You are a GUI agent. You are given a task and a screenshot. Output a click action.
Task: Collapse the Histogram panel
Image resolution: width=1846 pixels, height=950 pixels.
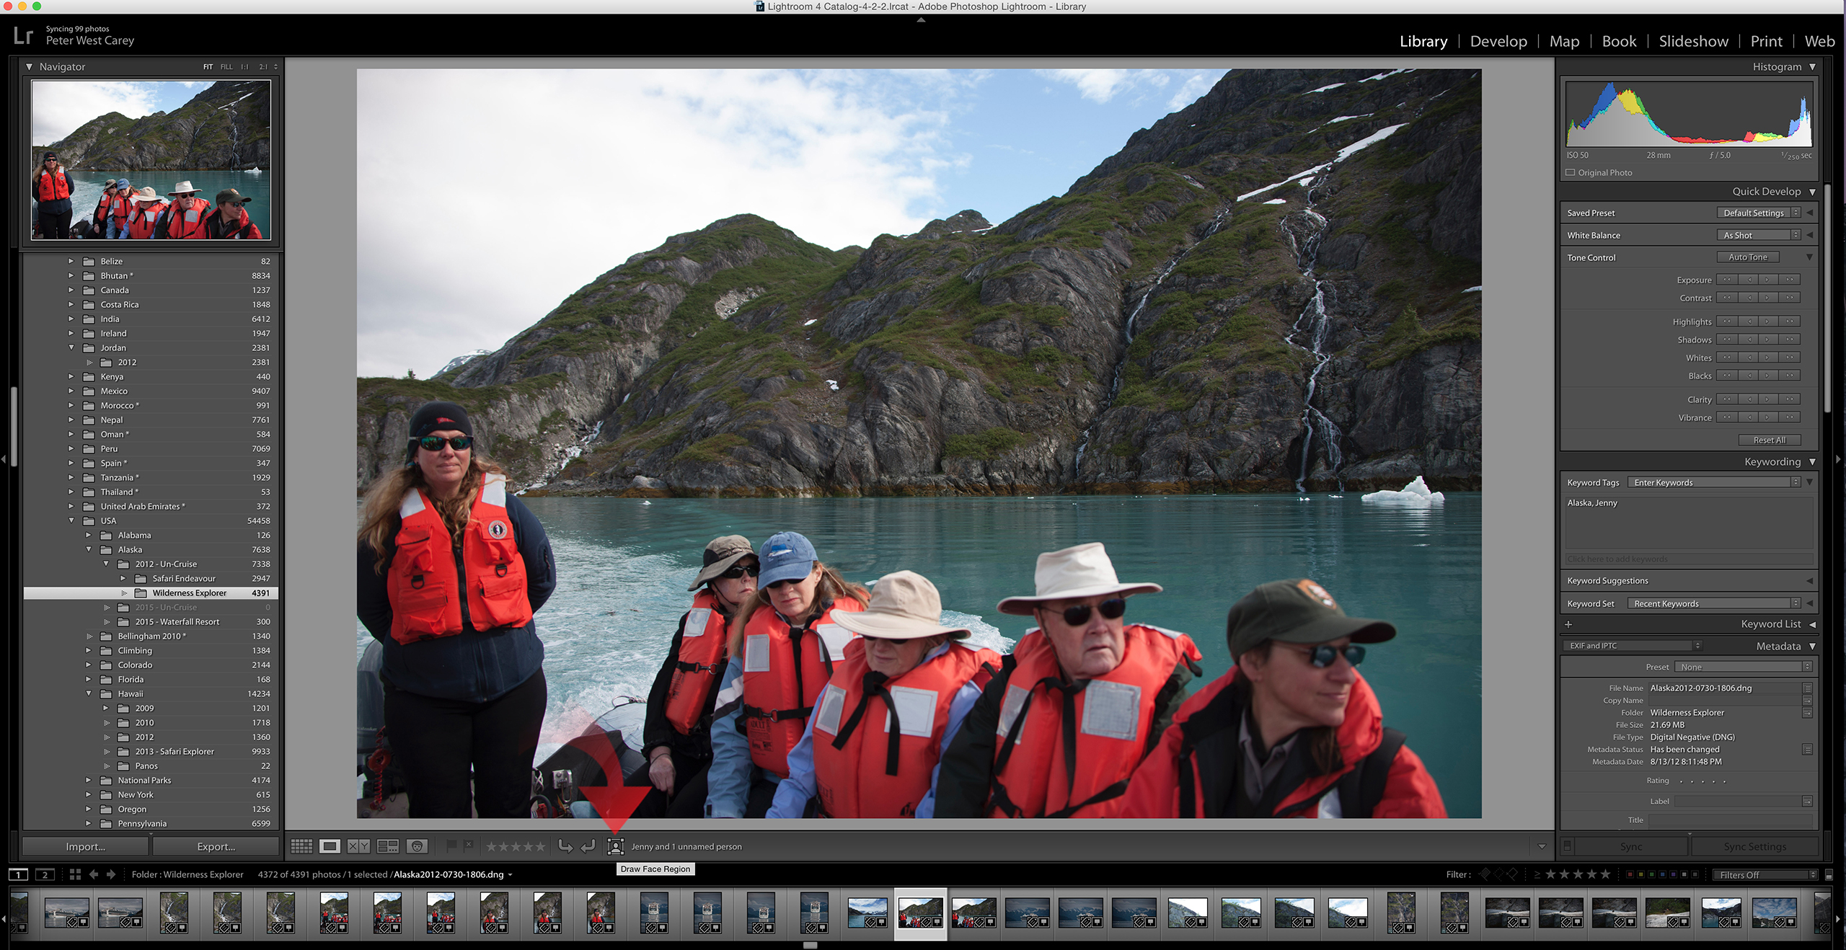pos(1812,66)
